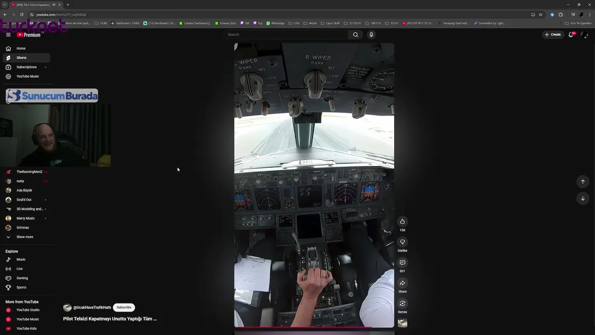Go to the next short with the down arrow
595x335 pixels.
[583, 198]
